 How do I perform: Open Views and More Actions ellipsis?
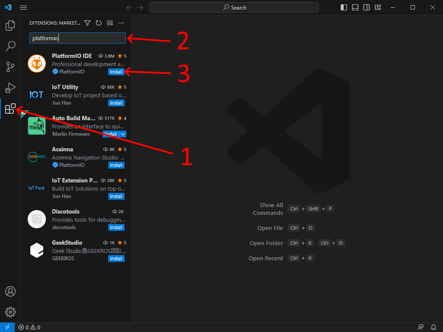click(121, 23)
